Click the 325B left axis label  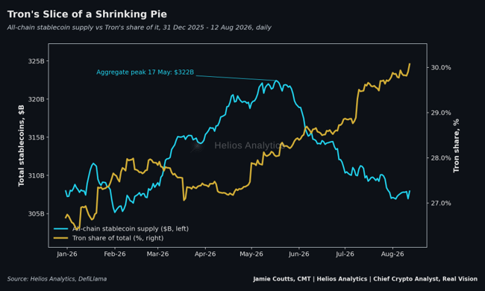(37, 61)
